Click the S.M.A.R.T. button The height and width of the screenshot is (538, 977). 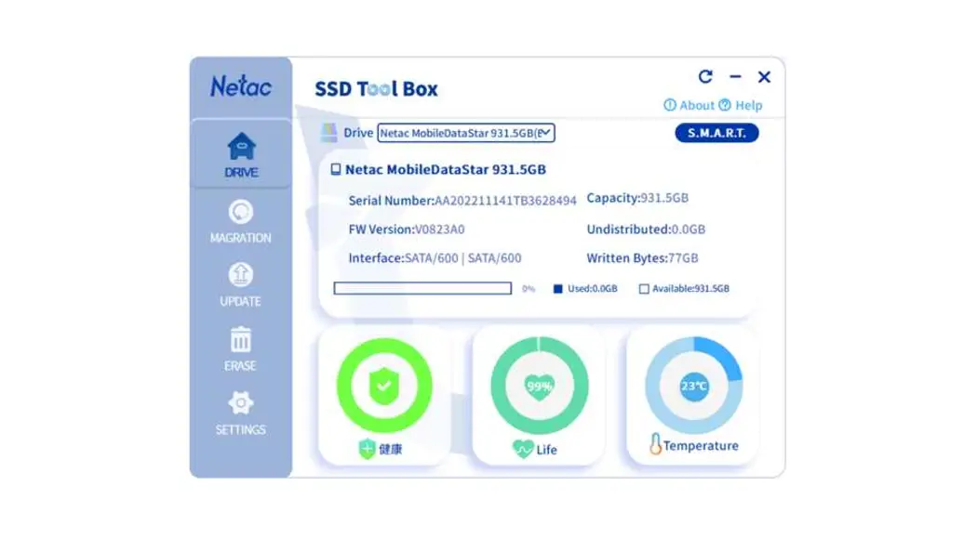(716, 133)
